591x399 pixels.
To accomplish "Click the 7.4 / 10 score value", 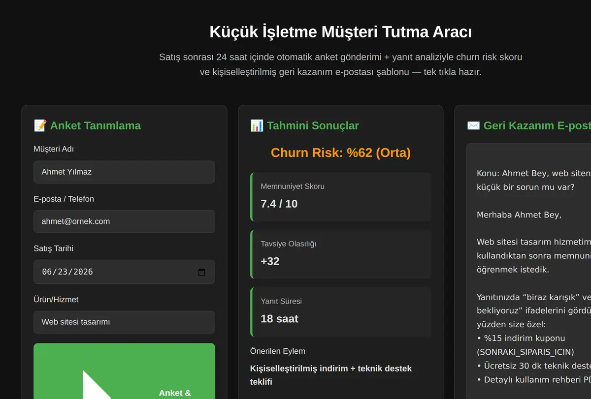I will [x=279, y=204].
